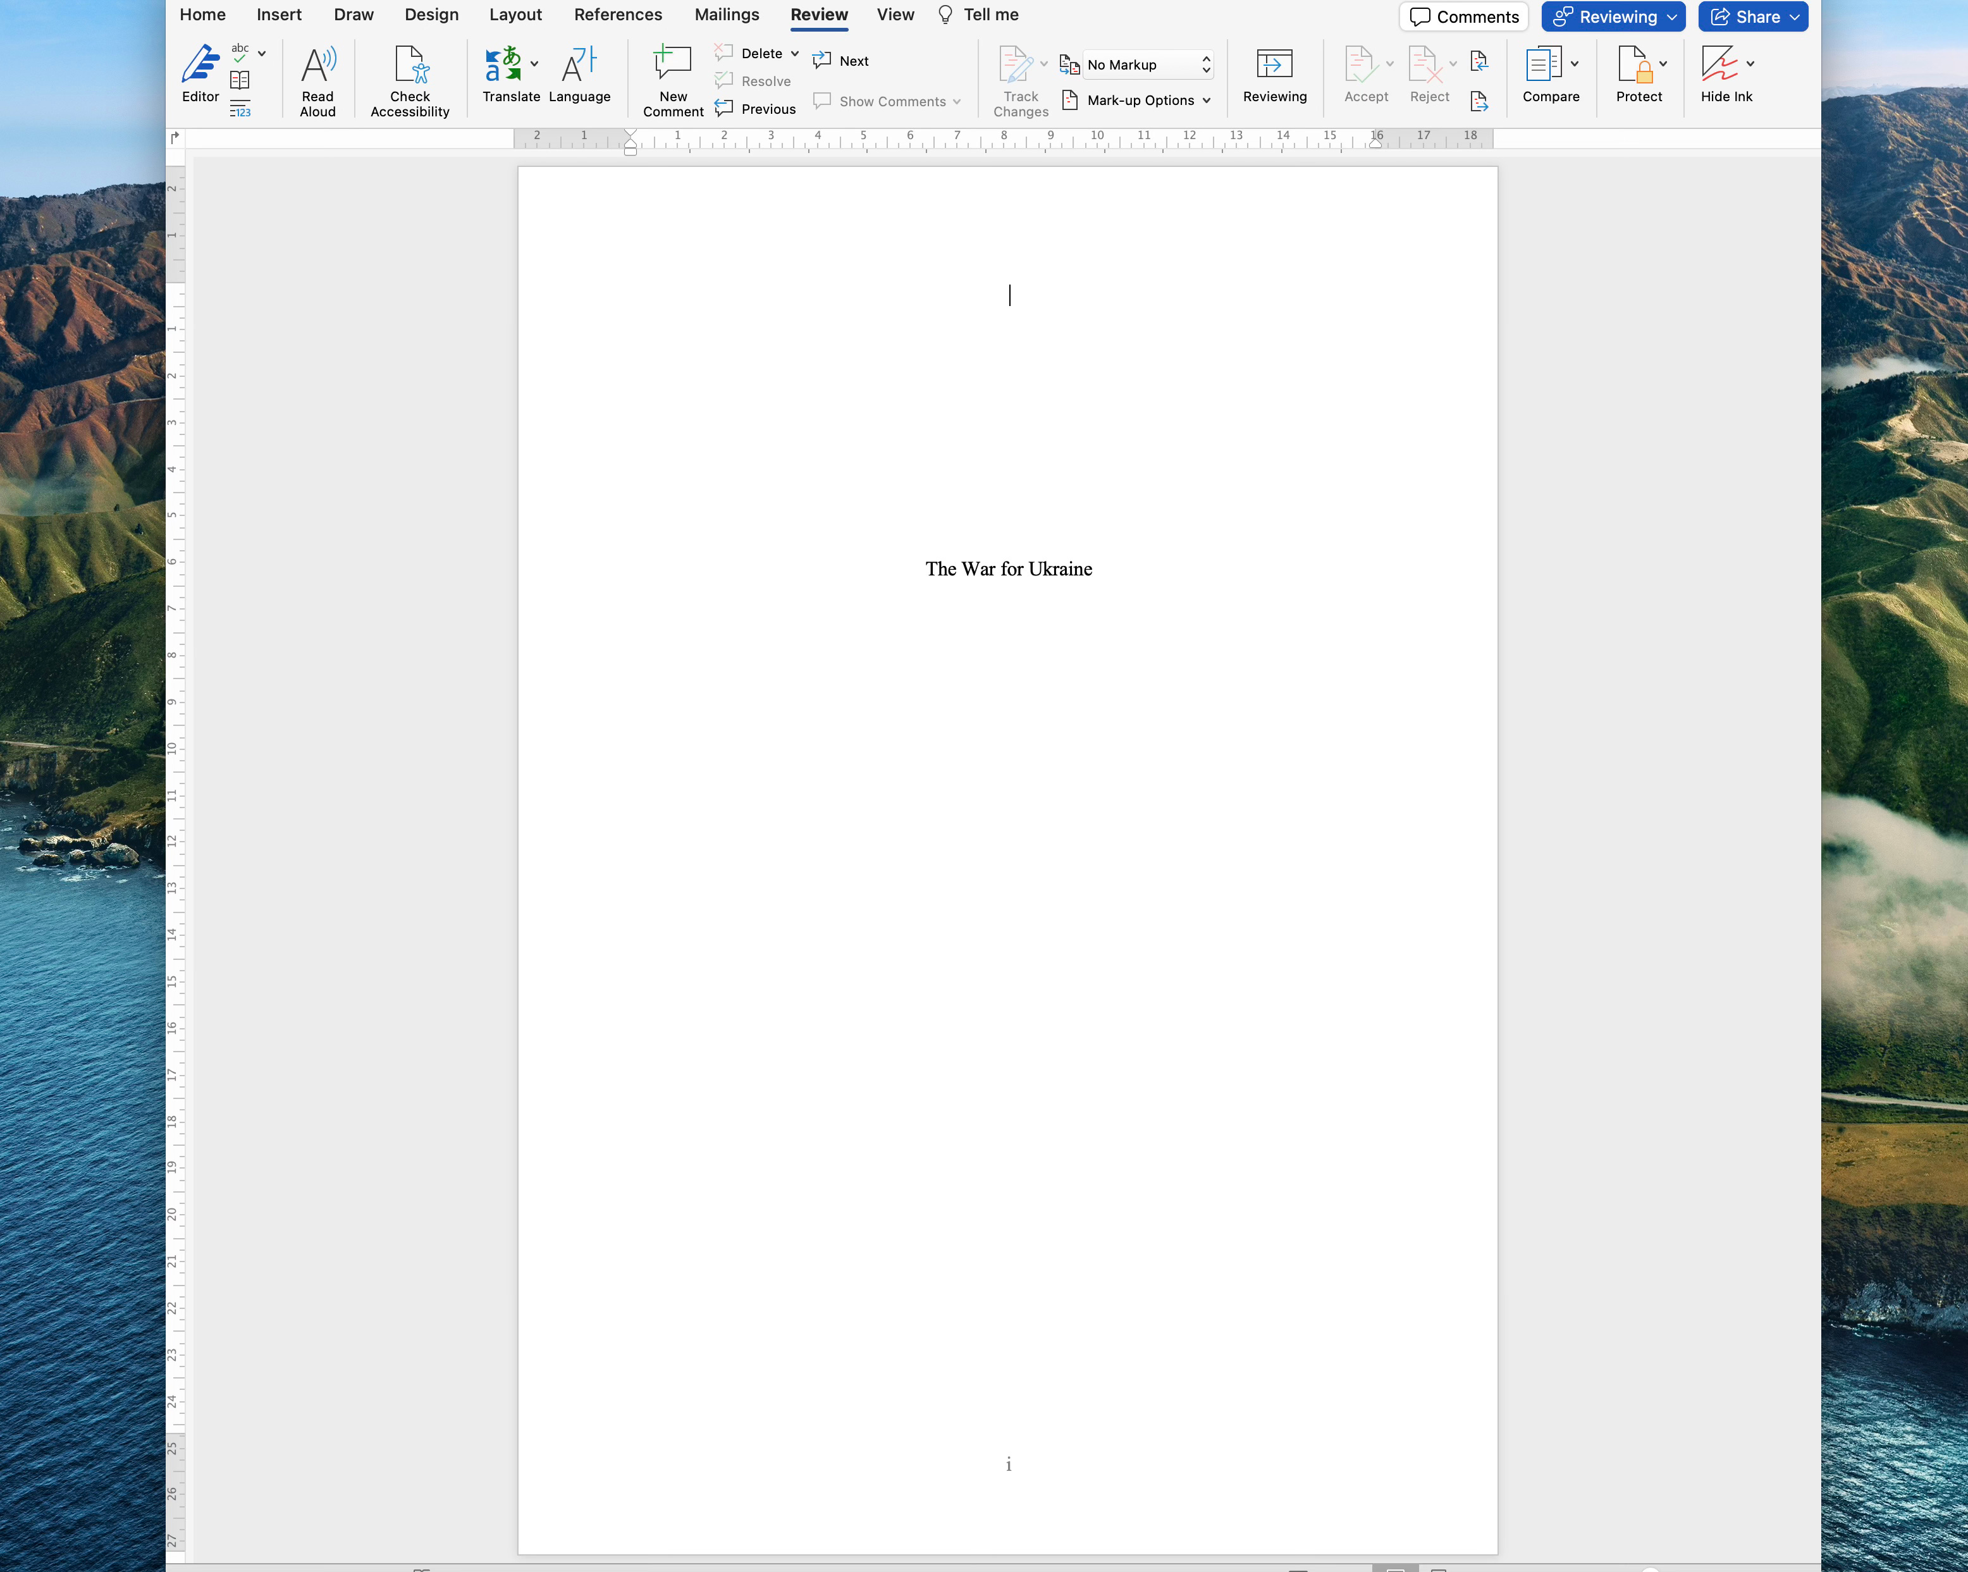Click the title text The War for Ukraine
This screenshot has height=1572, width=1968.
tap(1008, 568)
